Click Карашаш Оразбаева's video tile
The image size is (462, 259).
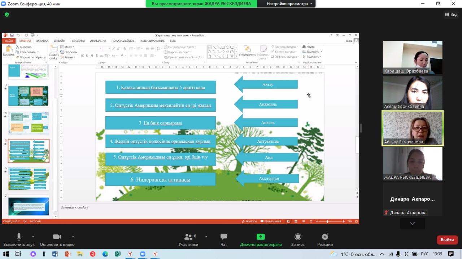[x=413, y=57]
